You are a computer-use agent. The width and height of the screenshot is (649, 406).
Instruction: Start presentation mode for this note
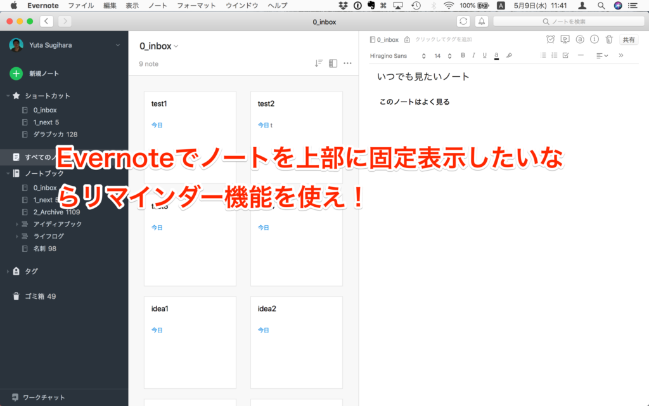tap(565, 39)
